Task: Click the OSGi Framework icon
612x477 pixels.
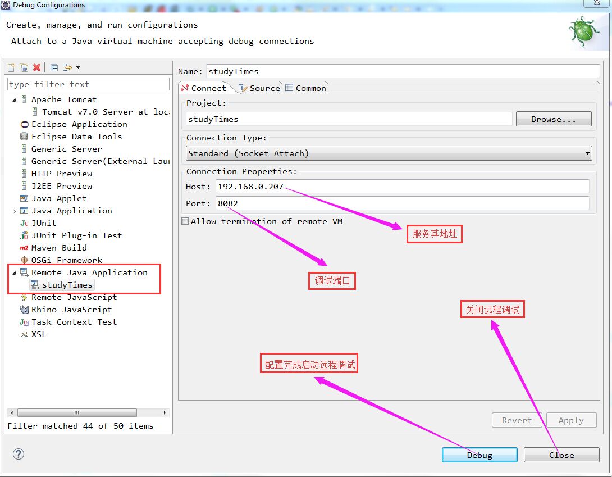Action: pyautogui.click(x=24, y=260)
